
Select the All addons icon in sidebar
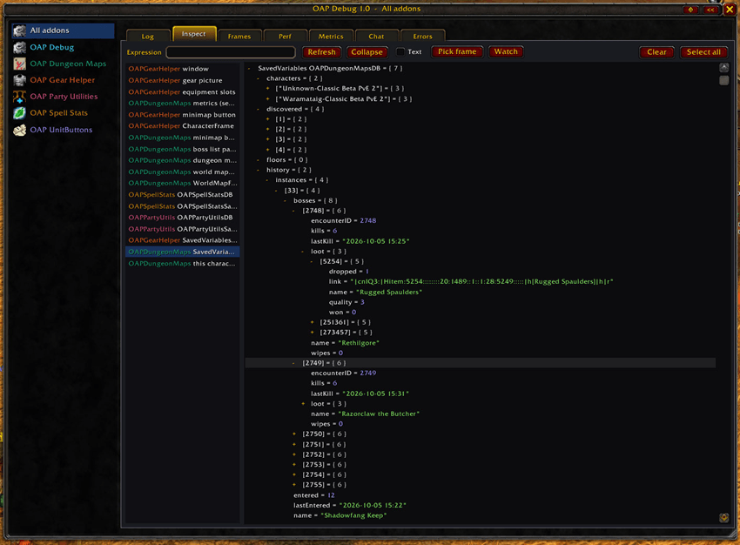point(19,30)
